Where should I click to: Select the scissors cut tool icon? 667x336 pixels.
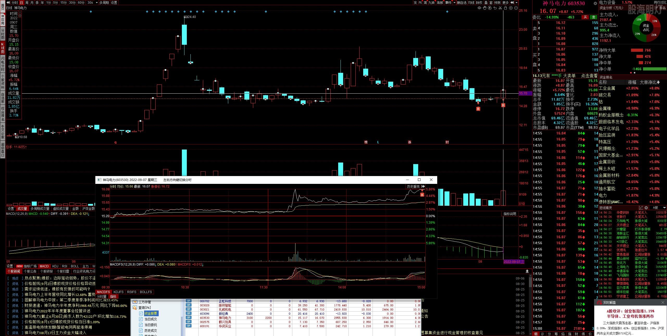click(500, 8)
